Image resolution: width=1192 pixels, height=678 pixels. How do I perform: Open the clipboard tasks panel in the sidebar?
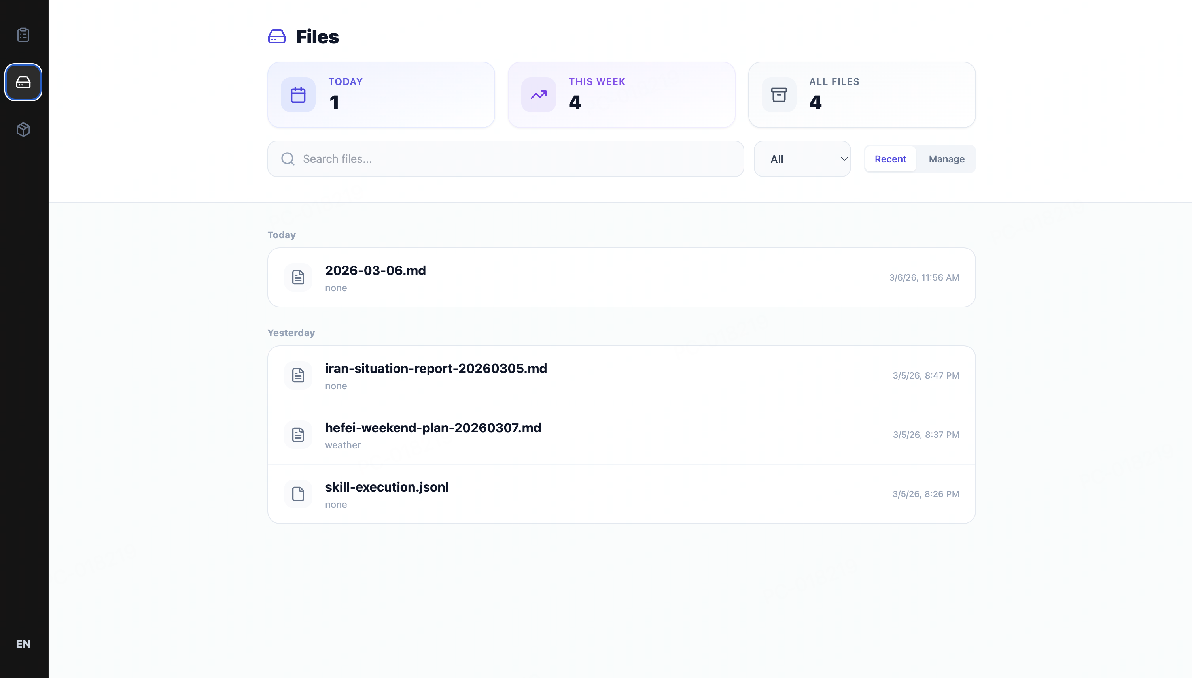[x=23, y=34]
